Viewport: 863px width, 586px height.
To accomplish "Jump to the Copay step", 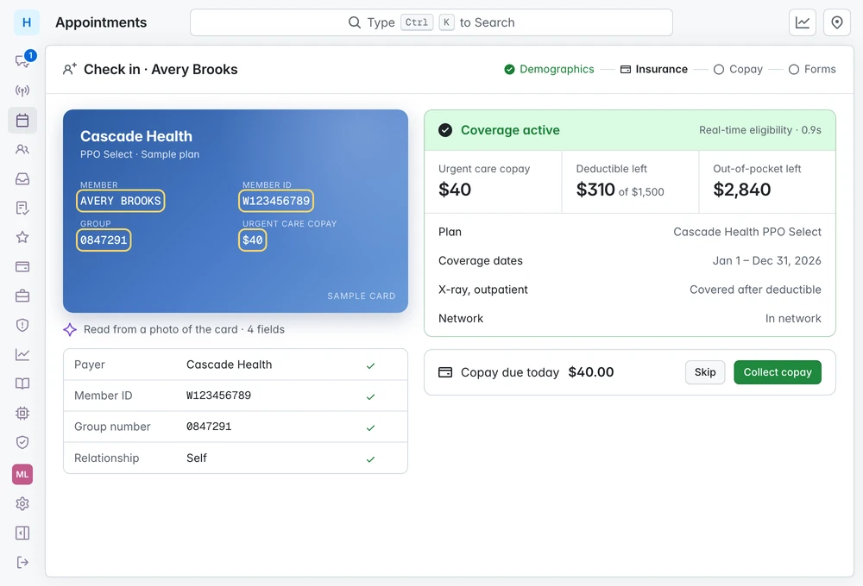I will (738, 69).
